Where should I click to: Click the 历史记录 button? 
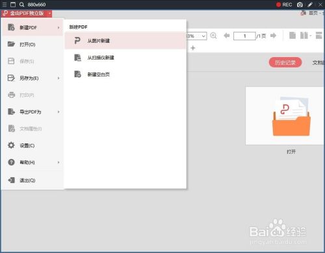285,62
